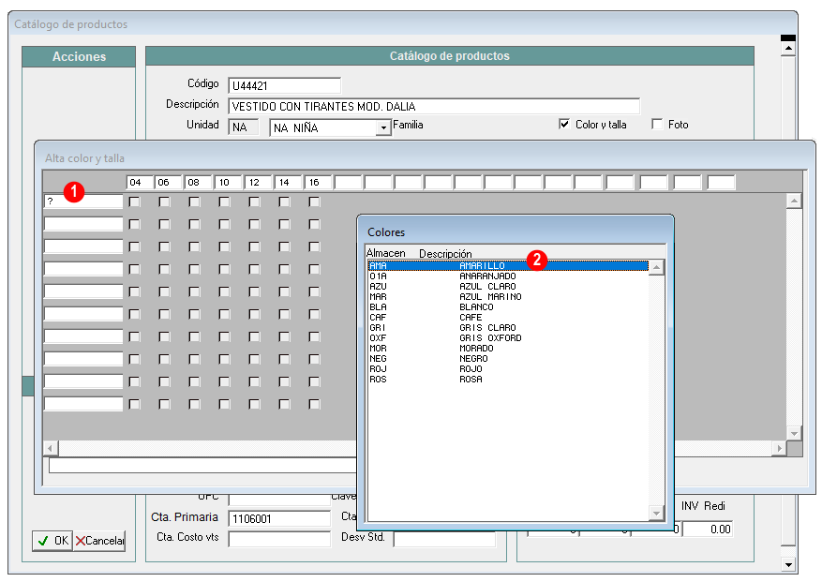
Task: Click the Unidad field showing NA
Action: point(244,127)
